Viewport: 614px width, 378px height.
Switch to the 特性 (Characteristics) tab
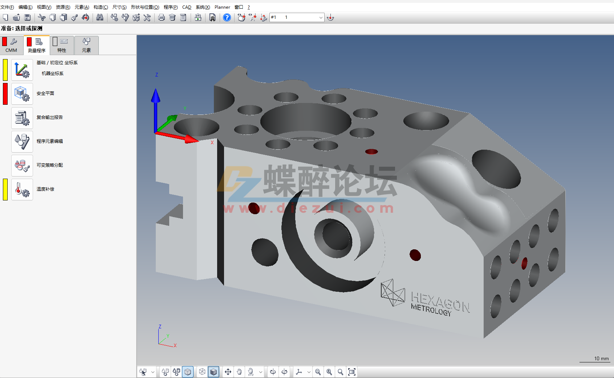[x=62, y=46]
